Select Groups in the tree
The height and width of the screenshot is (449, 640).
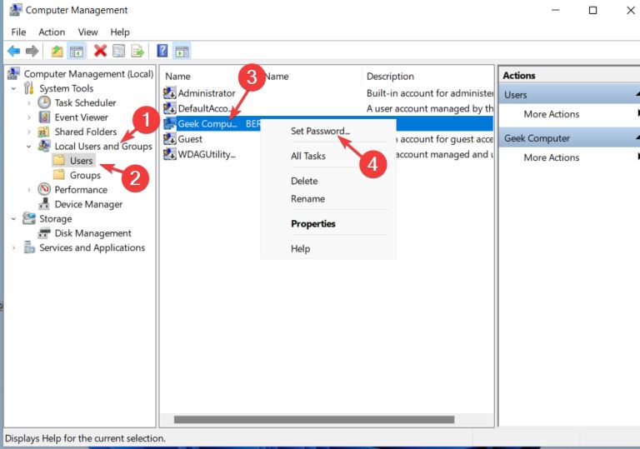(x=85, y=175)
